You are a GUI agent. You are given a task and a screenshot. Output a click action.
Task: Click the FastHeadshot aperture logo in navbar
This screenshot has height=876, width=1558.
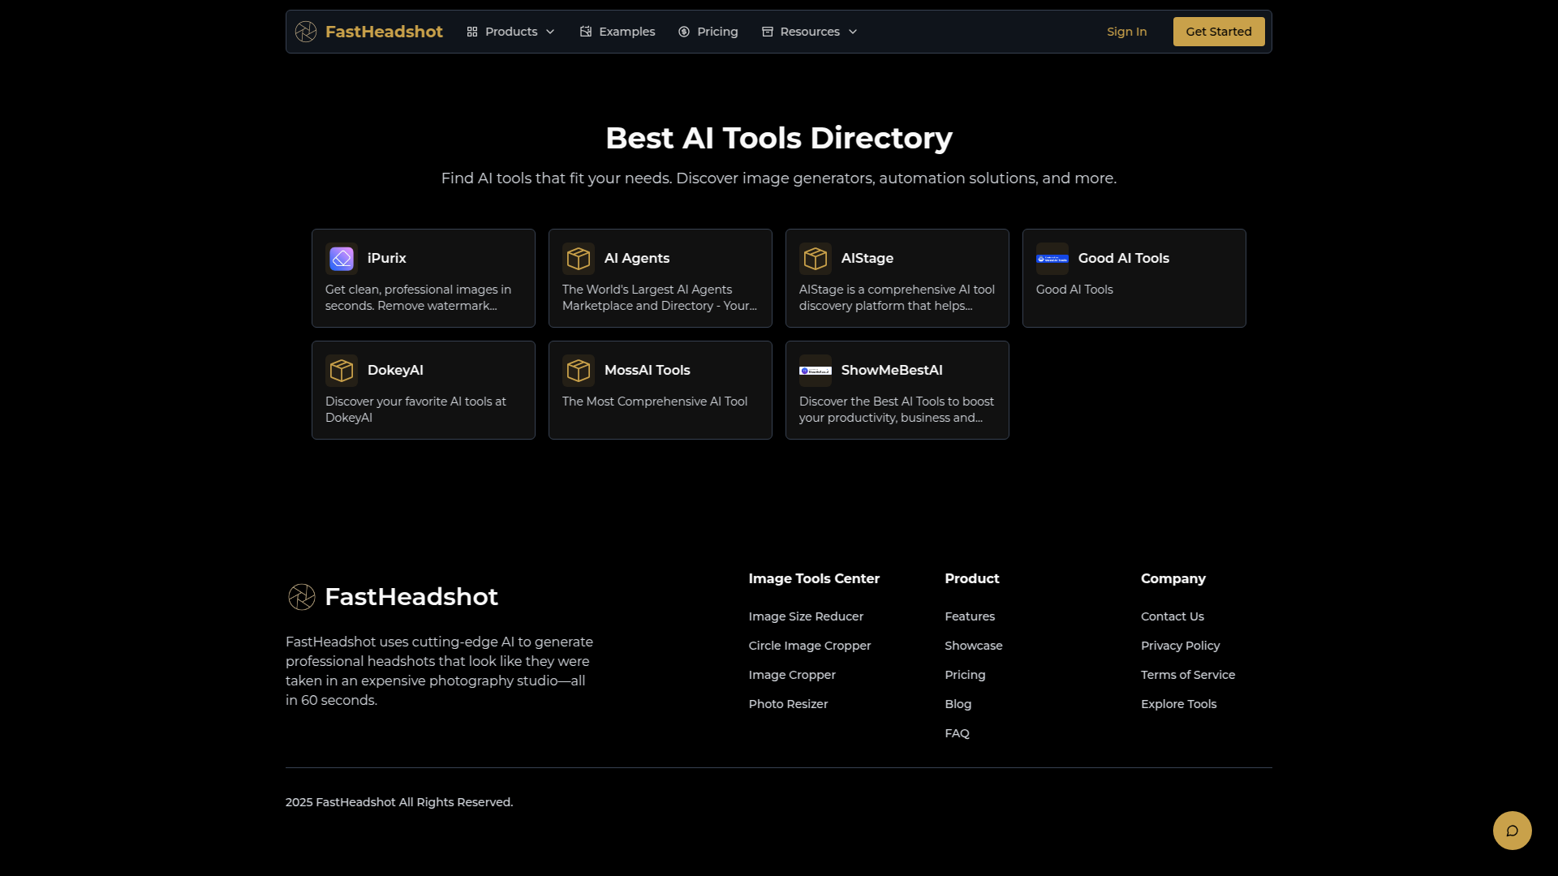click(x=306, y=32)
